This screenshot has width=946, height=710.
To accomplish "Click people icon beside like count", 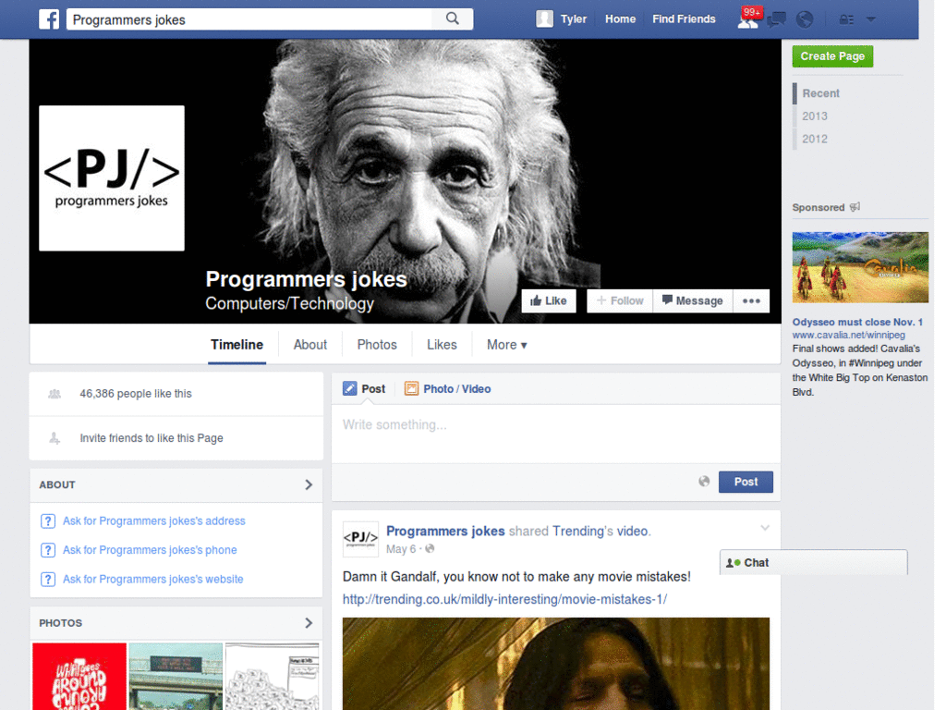I will [55, 394].
